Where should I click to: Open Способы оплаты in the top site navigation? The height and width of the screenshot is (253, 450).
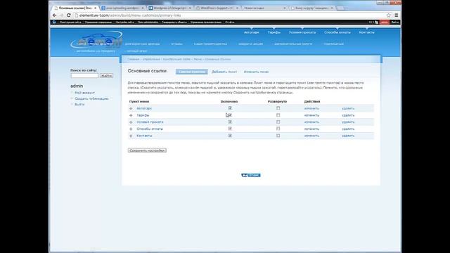337,32
